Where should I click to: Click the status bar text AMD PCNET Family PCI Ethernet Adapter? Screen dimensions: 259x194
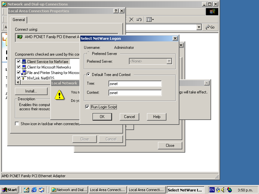34,176
